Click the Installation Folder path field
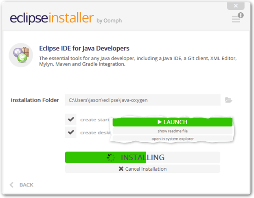Viewport: 254px width, 198px height. coord(142,100)
